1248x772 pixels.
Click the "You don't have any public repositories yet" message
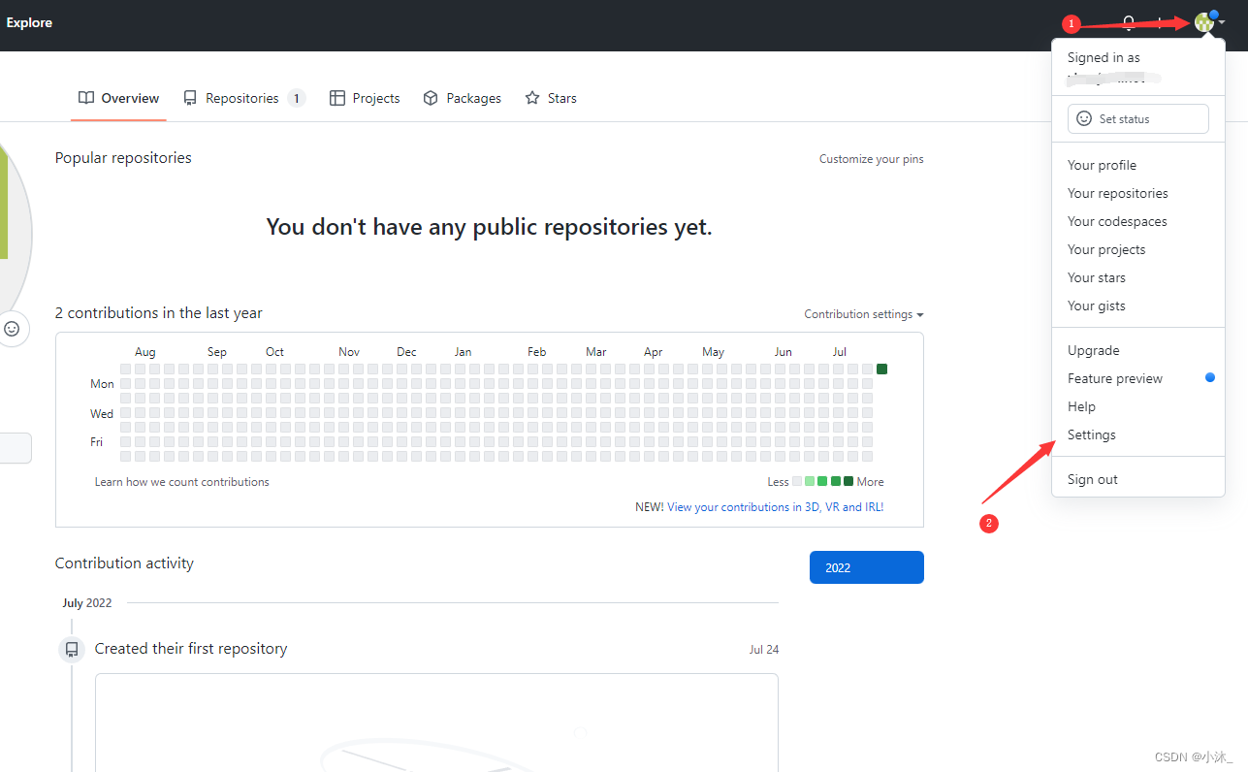point(490,227)
